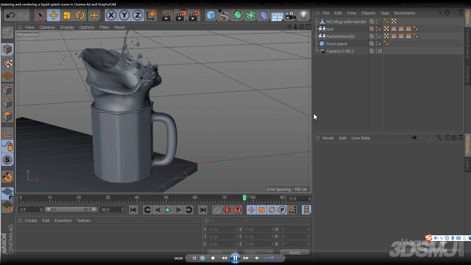471x265 pixels.
Task: Switch to Texture mode checker cube
Action: click(7, 63)
